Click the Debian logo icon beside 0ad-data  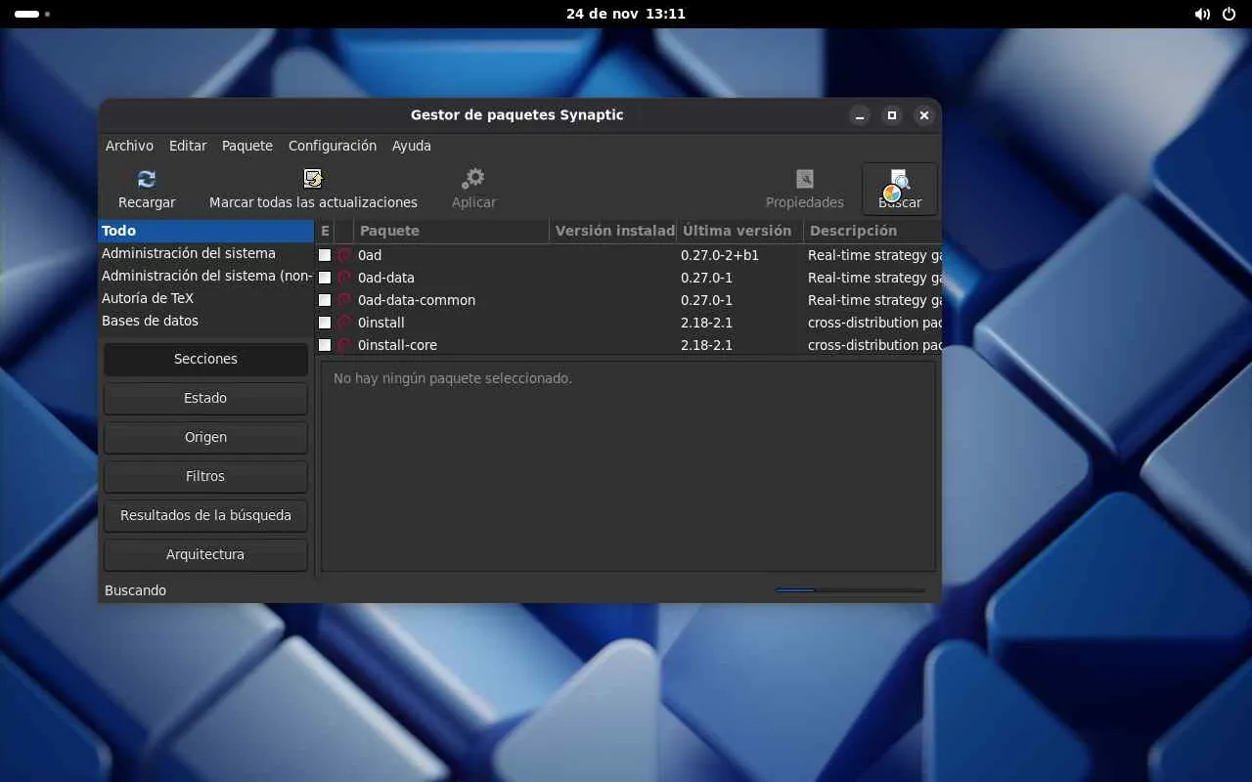click(x=344, y=278)
